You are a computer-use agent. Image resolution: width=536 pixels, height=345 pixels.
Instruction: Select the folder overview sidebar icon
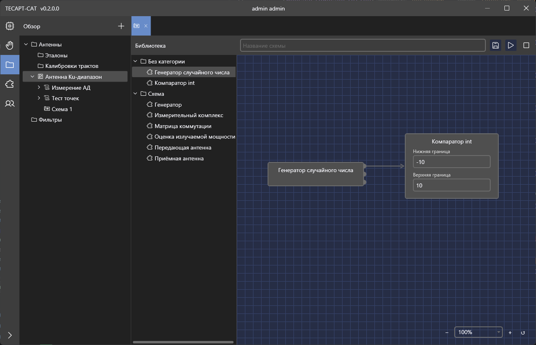10,65
